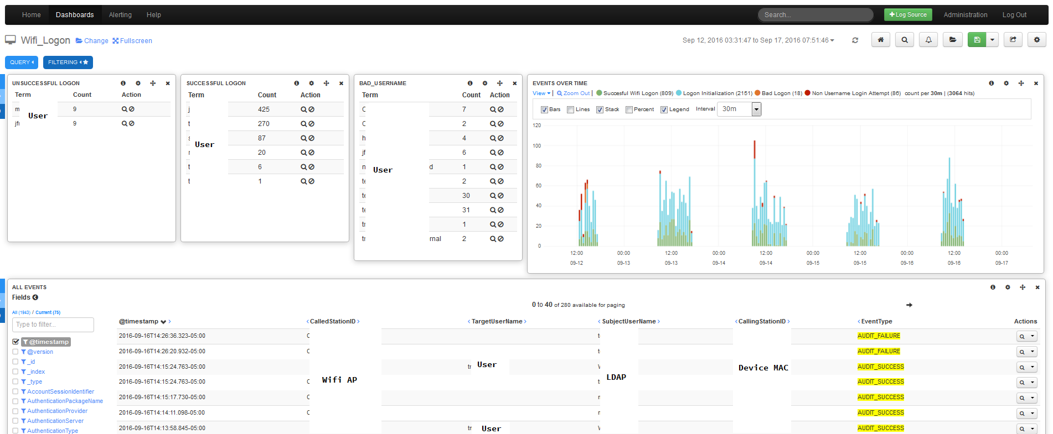Click the magnifier search toolbar button

(905, 40)
